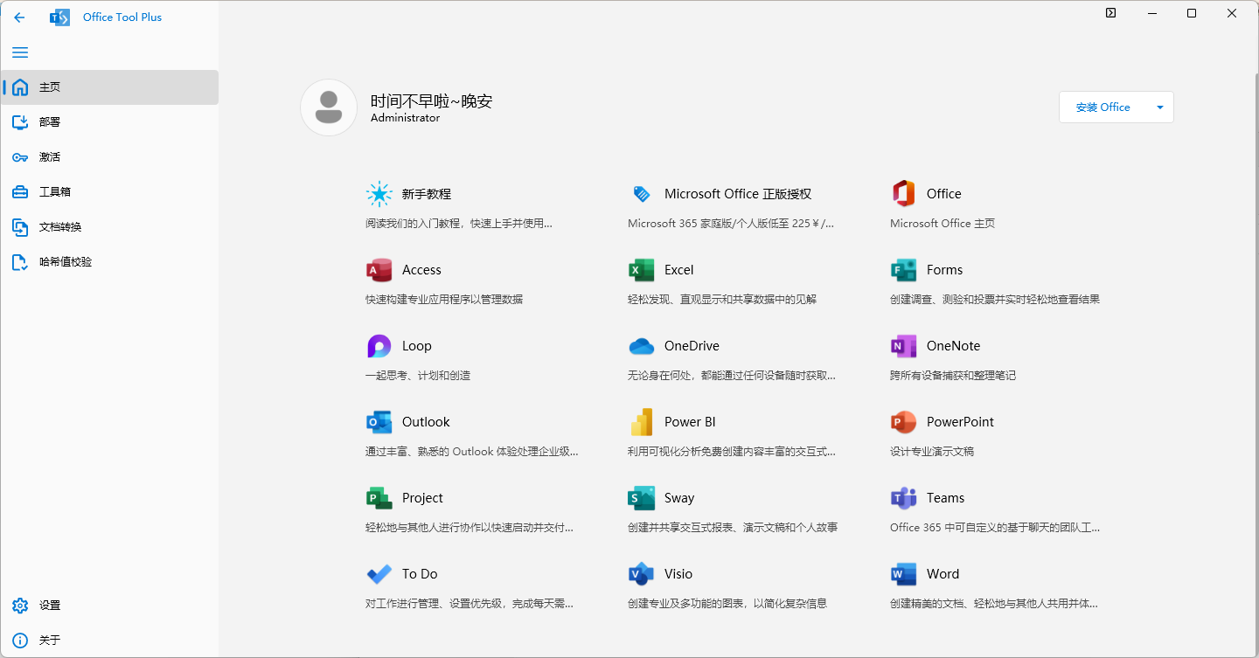Open the 激活 activation page
1259x658 pixels.
click(110, 157)
